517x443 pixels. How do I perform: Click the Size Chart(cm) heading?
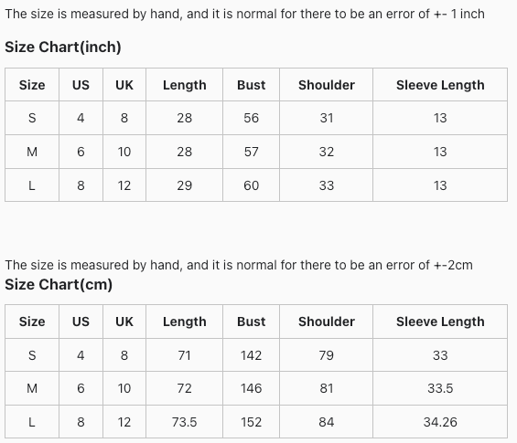click(x=59, y=284)
